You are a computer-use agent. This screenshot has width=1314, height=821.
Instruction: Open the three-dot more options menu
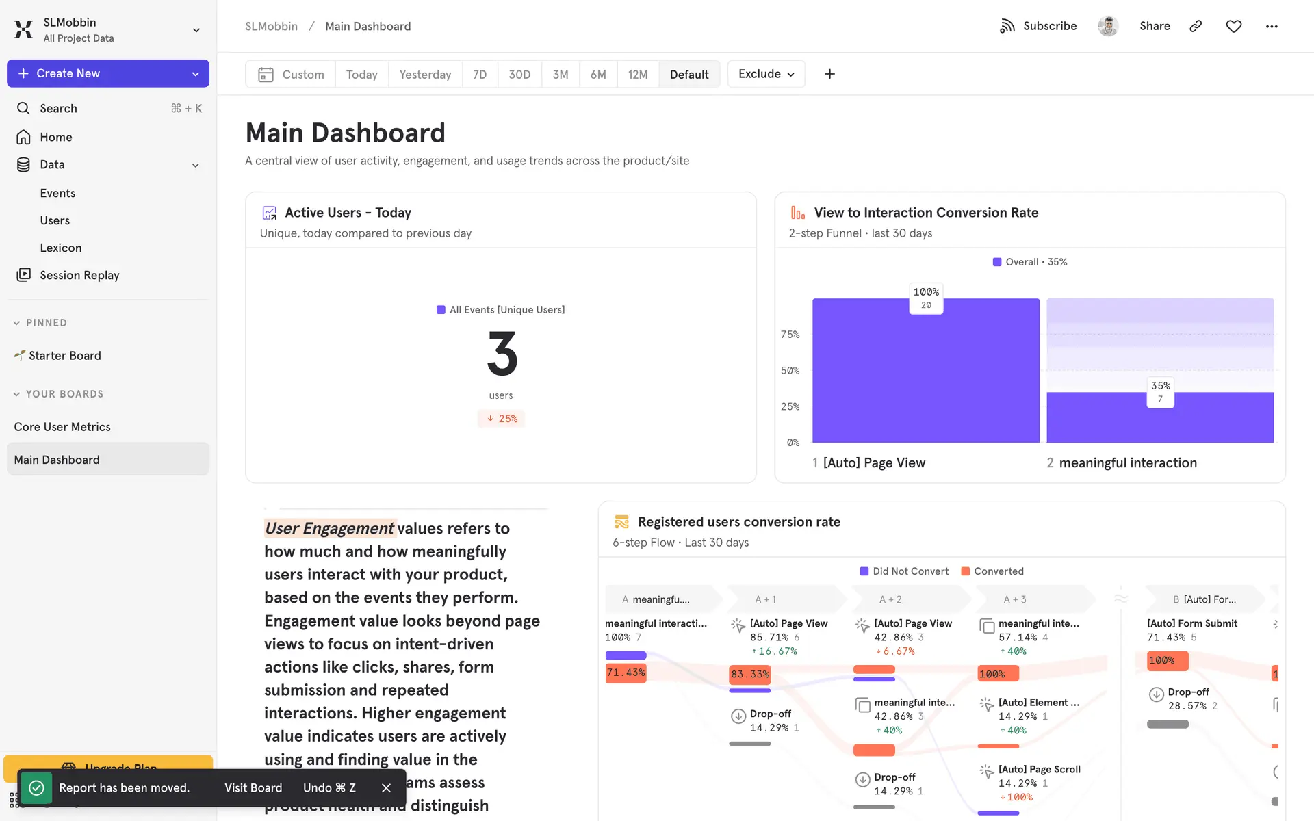pyautogui.click(x=1272, y=26)
